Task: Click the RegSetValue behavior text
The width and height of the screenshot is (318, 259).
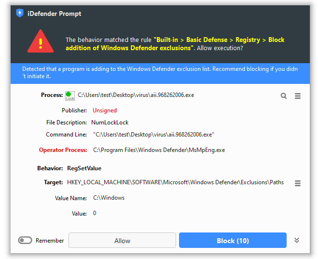Action: pos(84,168)
